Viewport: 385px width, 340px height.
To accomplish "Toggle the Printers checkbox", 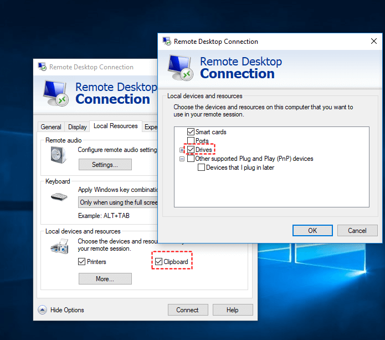I will click(x=82, y=262).
